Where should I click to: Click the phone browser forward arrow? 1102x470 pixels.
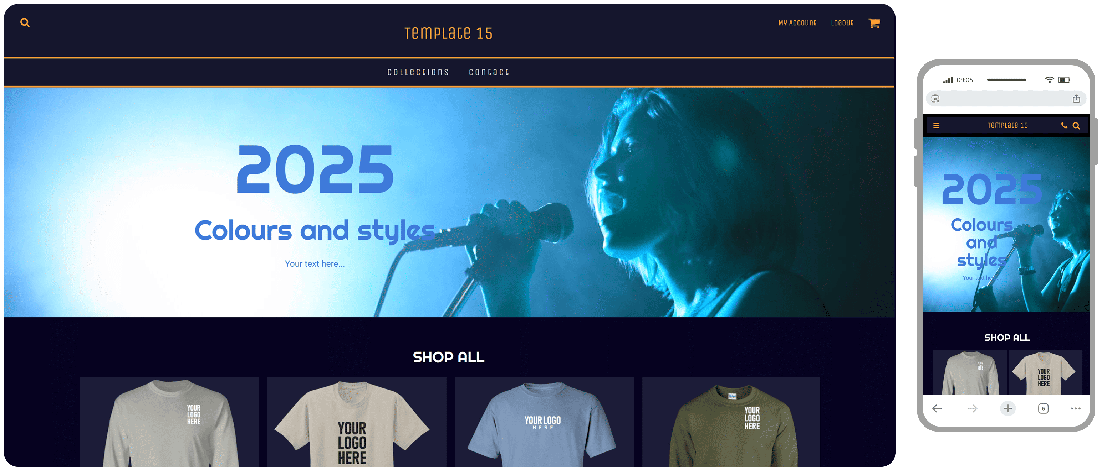tap(973, 408)
